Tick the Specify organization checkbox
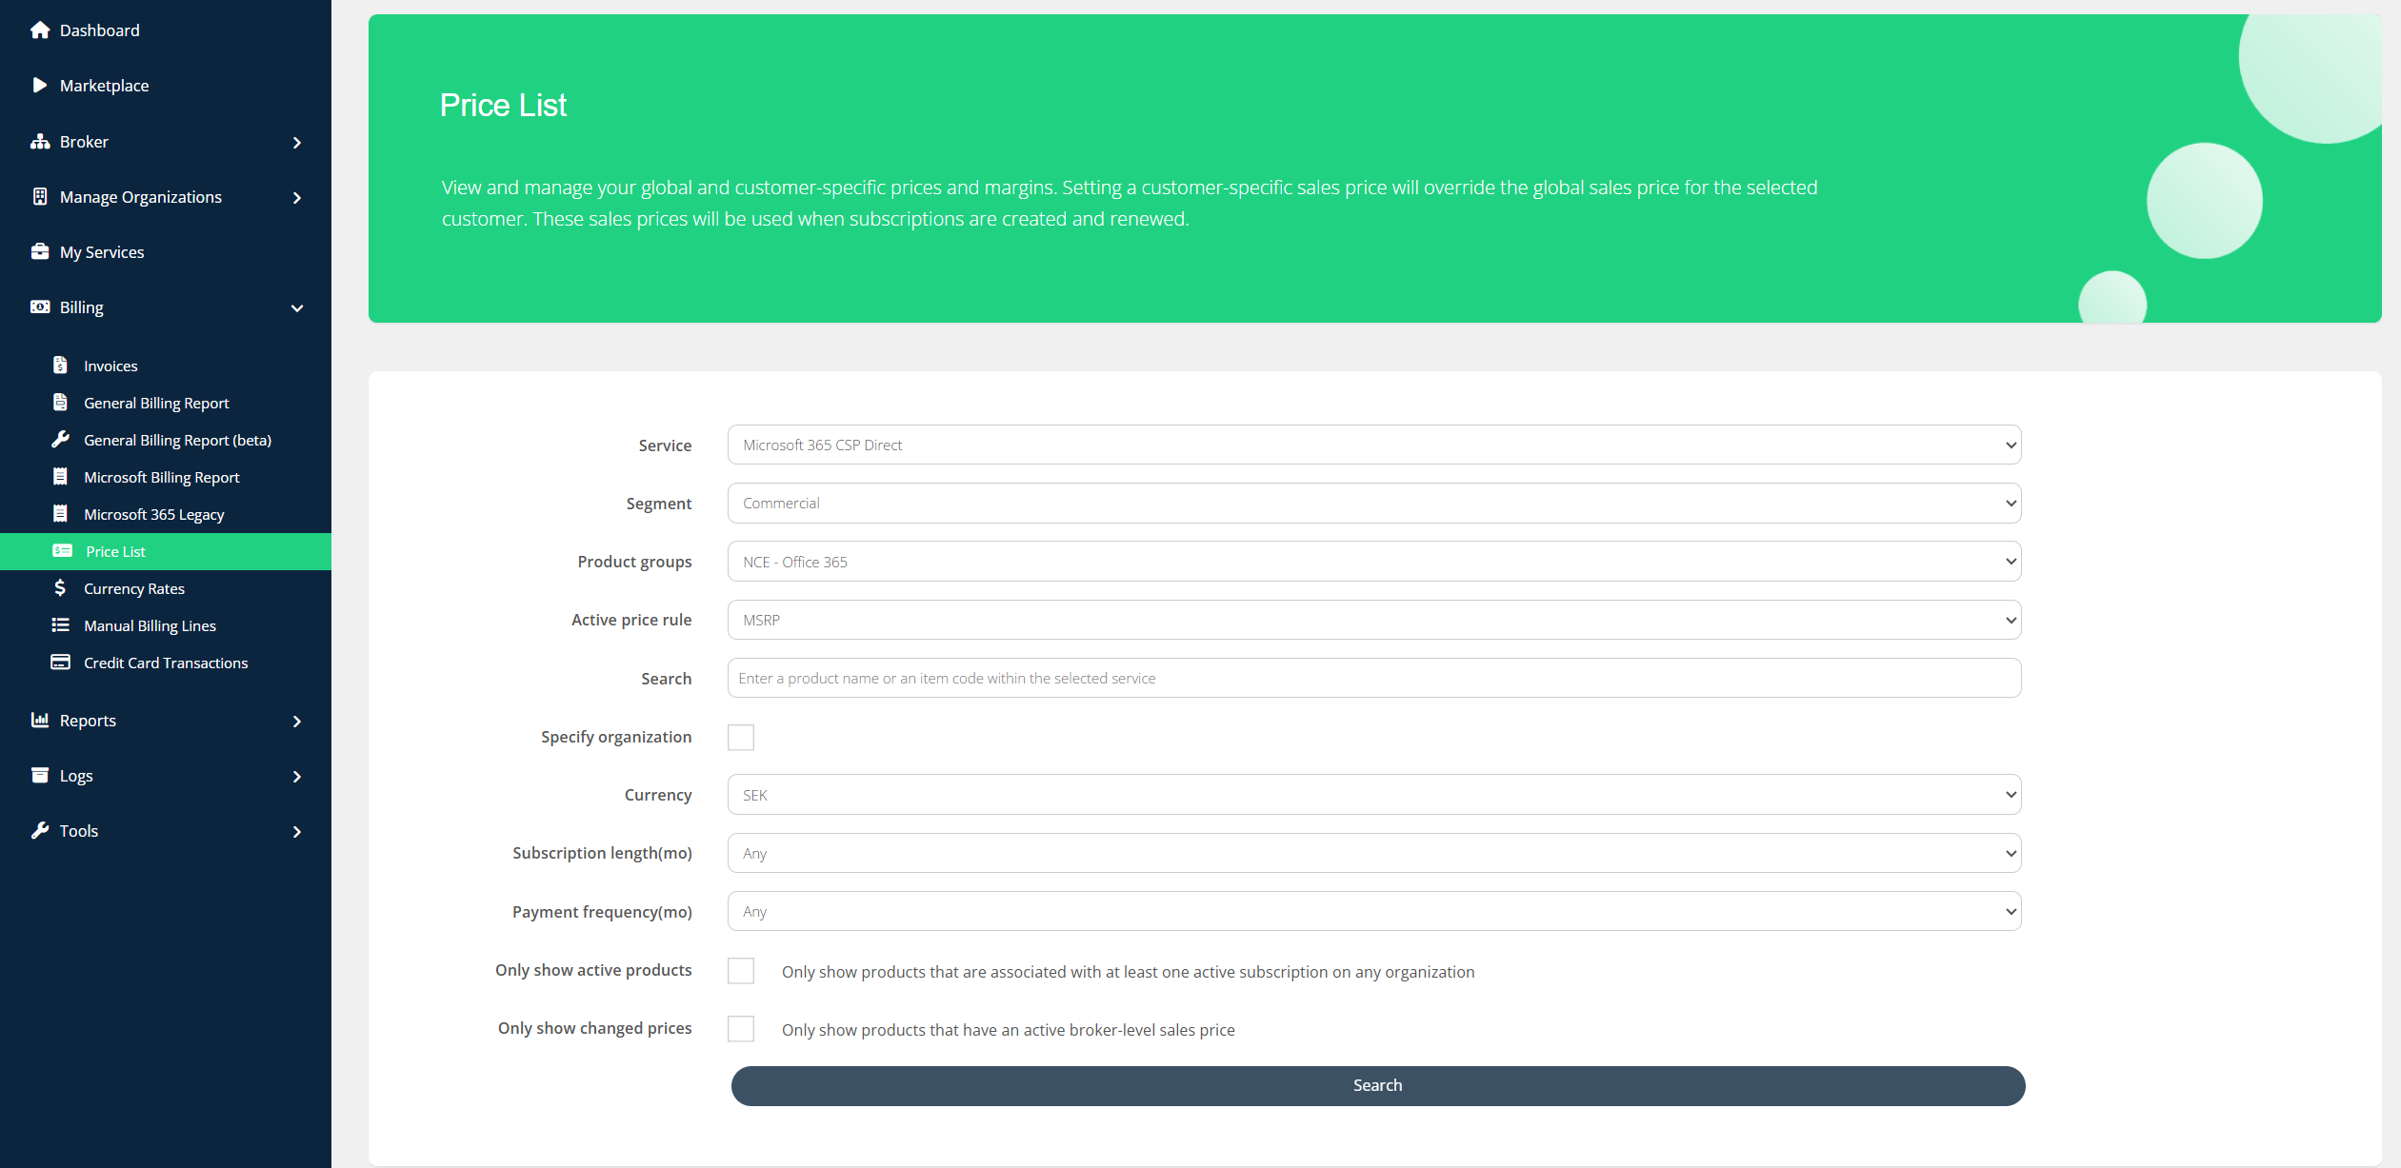 [x=741, y=737]
